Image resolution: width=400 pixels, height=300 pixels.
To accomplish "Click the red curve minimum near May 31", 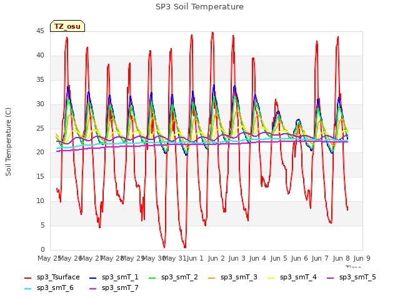I will (x=185, y=247).
